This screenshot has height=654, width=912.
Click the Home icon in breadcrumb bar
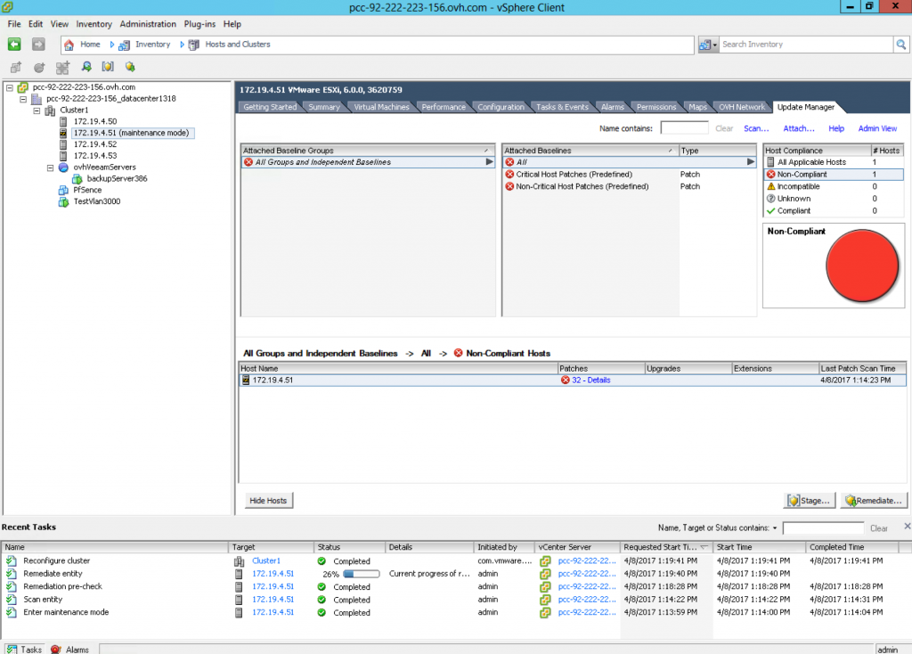pos(69,45)
